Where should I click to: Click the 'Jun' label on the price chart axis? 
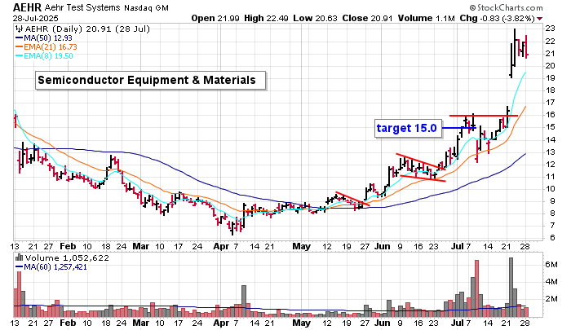pyautogui.click(x=382, y=246)
